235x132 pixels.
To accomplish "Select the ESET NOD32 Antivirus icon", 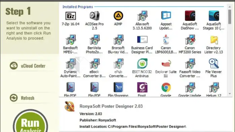I will (x=142, y=64).
